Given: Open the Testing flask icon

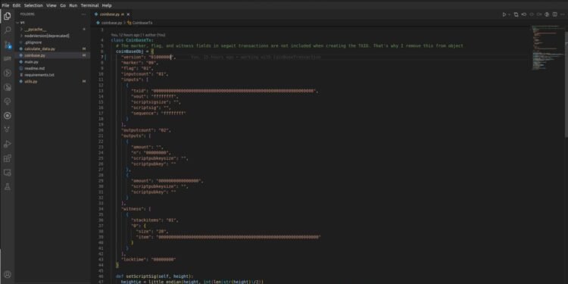Looking at the screenshot, I should (x=8, y=187).
